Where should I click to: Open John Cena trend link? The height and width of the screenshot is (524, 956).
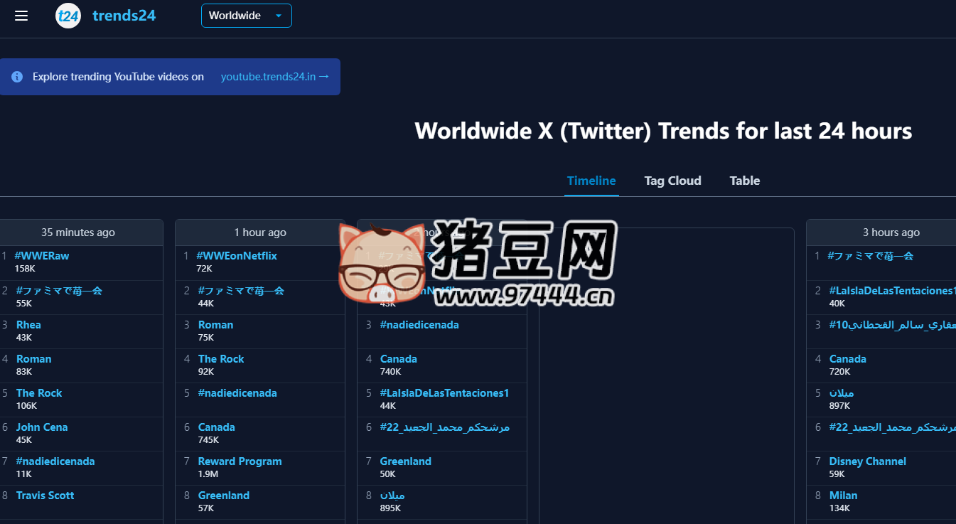click(42, 427)
